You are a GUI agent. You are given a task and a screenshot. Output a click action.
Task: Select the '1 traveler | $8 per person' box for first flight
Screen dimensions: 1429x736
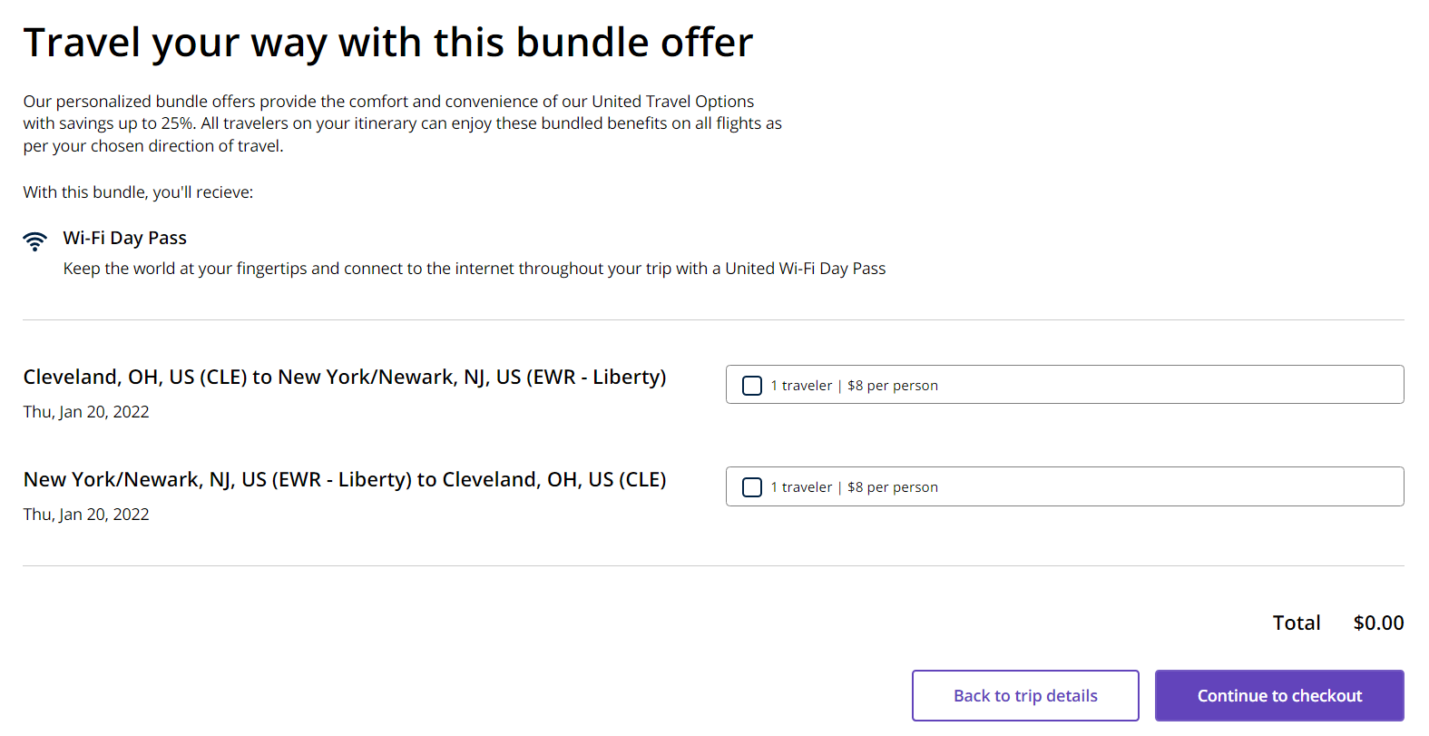(x=1065, y=385)
